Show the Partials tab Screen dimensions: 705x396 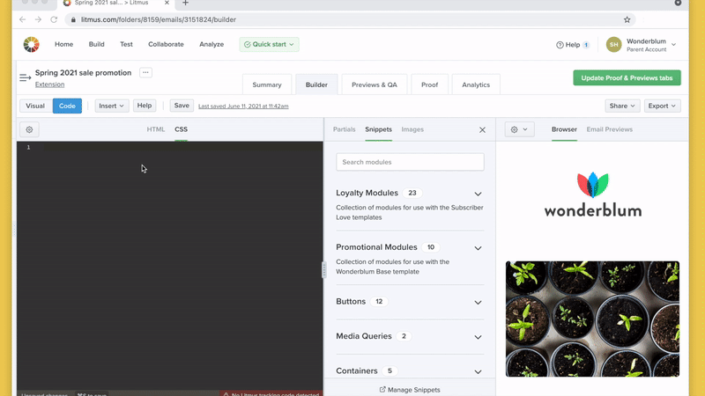pos(344,129)
